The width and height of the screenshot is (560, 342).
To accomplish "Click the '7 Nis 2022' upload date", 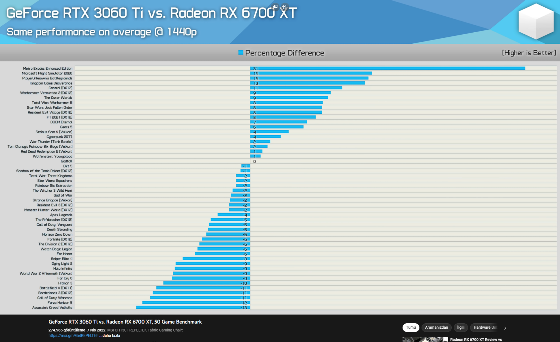I will pyautogui.click(x=96, y=330).
